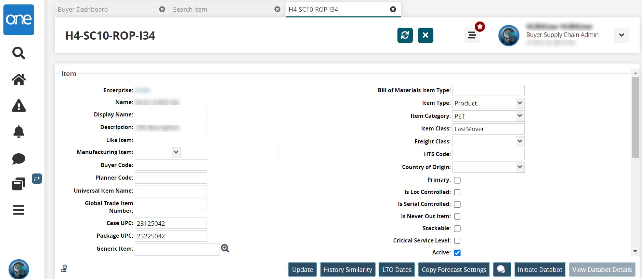642x279 pixels.
Task: Click the Generic Item lookup magnifier icon
Action: (225, 249)
